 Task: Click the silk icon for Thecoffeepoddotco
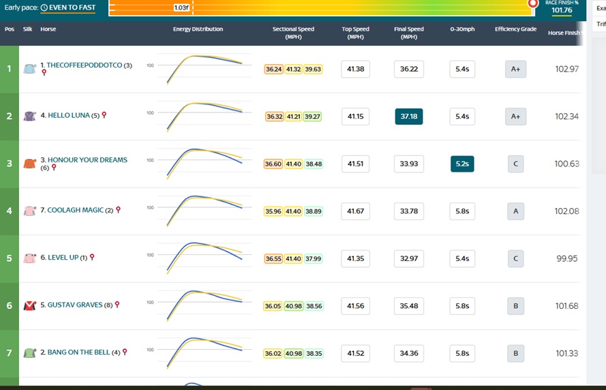[29, 69]
